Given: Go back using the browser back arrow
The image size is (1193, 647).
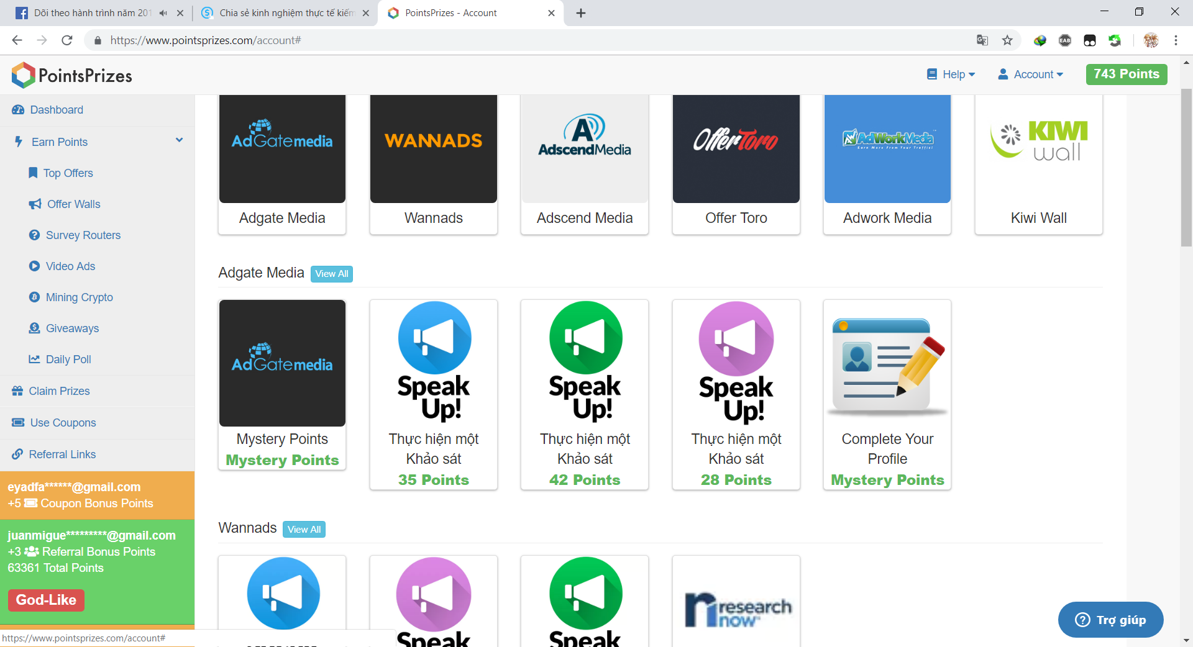Looking at the screenshot, I should click(17, 40).
